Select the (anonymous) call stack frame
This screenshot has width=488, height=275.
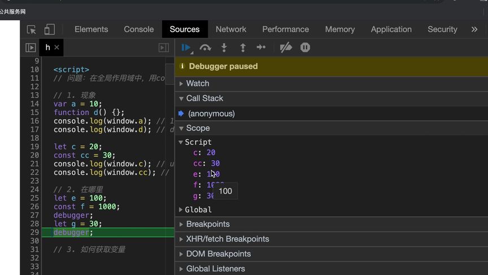click(x=211, y=113)
